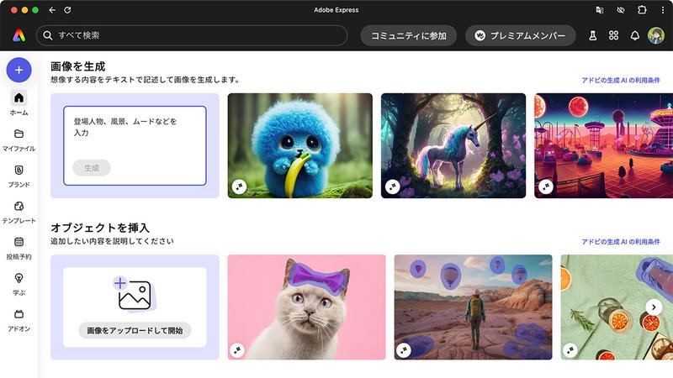Open the 学ぶ learning section
Screen dimensions: 673x378
pyautogui.click(x=19, y=283)
